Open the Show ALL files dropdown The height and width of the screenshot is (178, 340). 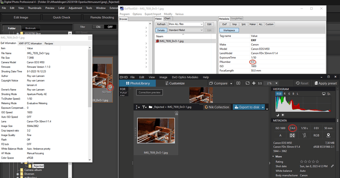[186, 24]
